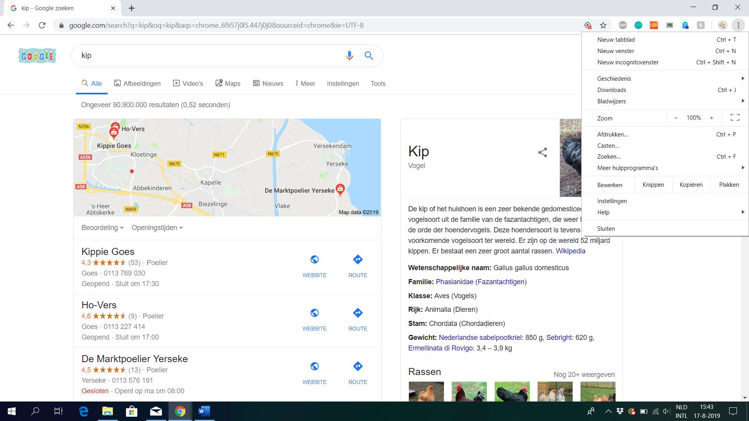Expand Bladwijzers submenu

click(x=665, y=101)
